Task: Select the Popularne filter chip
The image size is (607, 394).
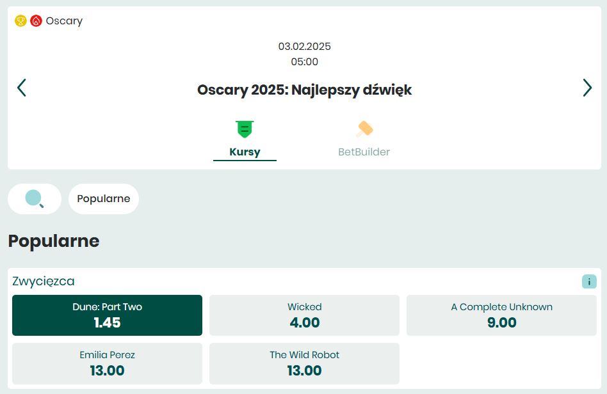Action: pyautogui.click(x=103, y=198)
